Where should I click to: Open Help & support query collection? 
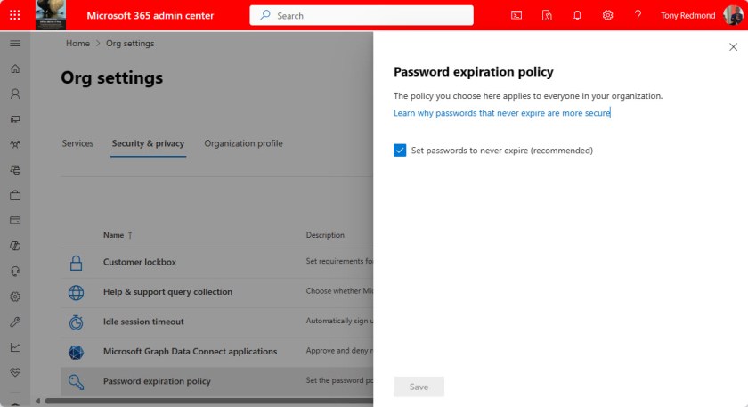167,291
